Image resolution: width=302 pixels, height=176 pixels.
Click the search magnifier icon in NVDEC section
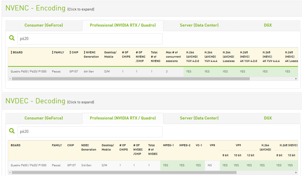[12, 131]
